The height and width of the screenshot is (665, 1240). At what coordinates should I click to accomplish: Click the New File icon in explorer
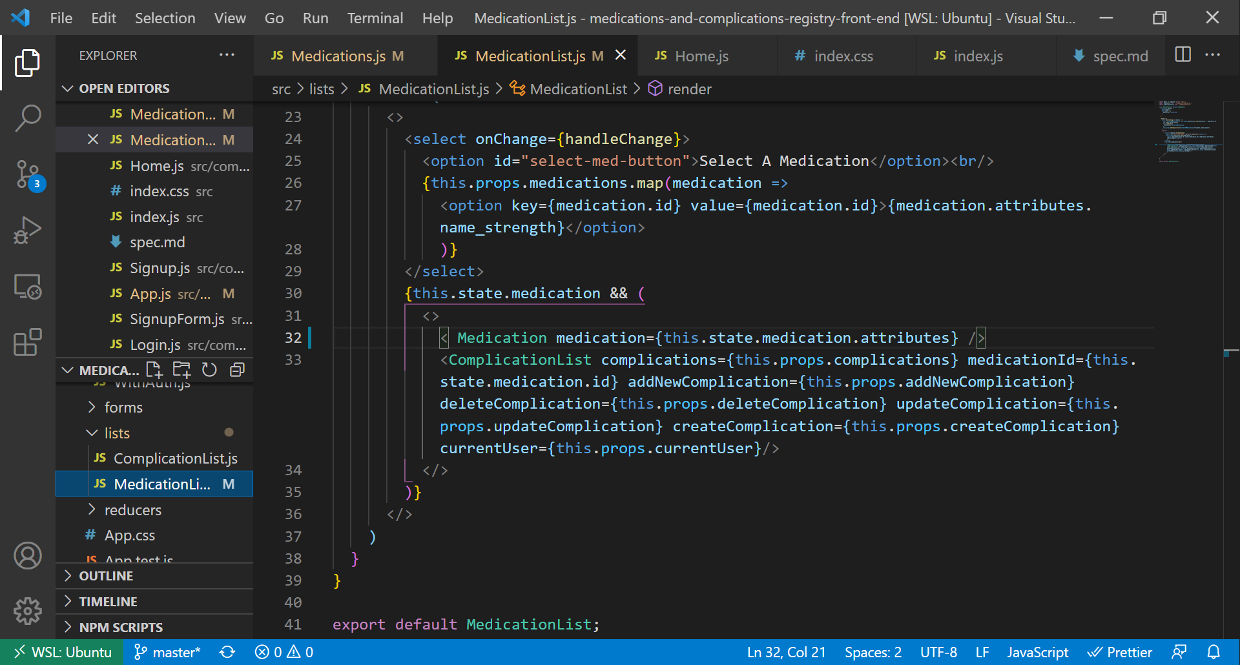click(154, 370)
